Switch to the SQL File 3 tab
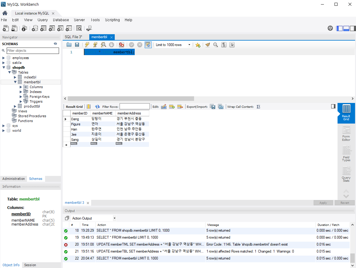Viewport: 356px width, 268px height. [73, 37]
